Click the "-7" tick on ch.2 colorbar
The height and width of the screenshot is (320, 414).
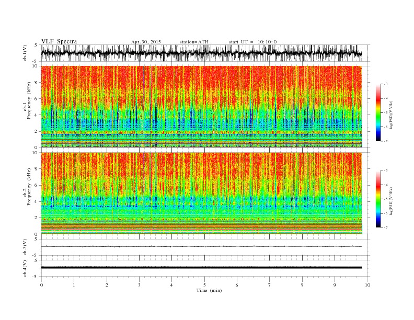click(386, 227)
